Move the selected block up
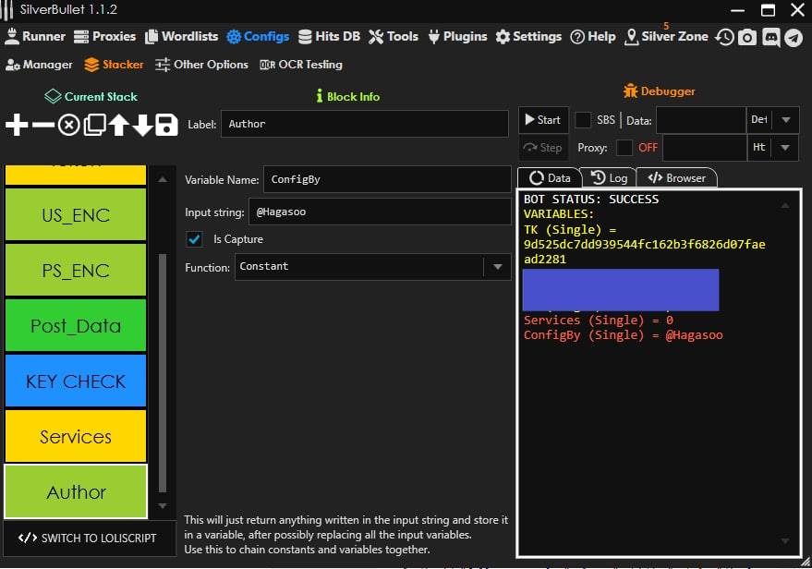 [x=118, y=125]
